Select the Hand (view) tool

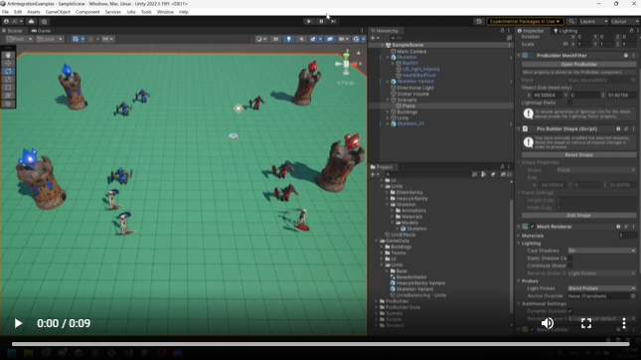point(8,55)
